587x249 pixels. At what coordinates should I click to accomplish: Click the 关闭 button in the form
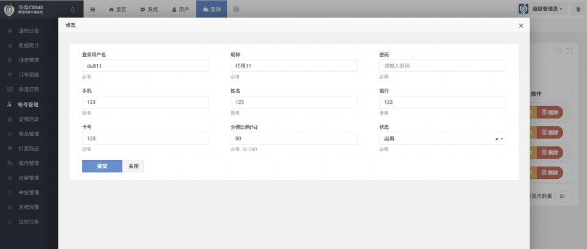click(134, 166)
